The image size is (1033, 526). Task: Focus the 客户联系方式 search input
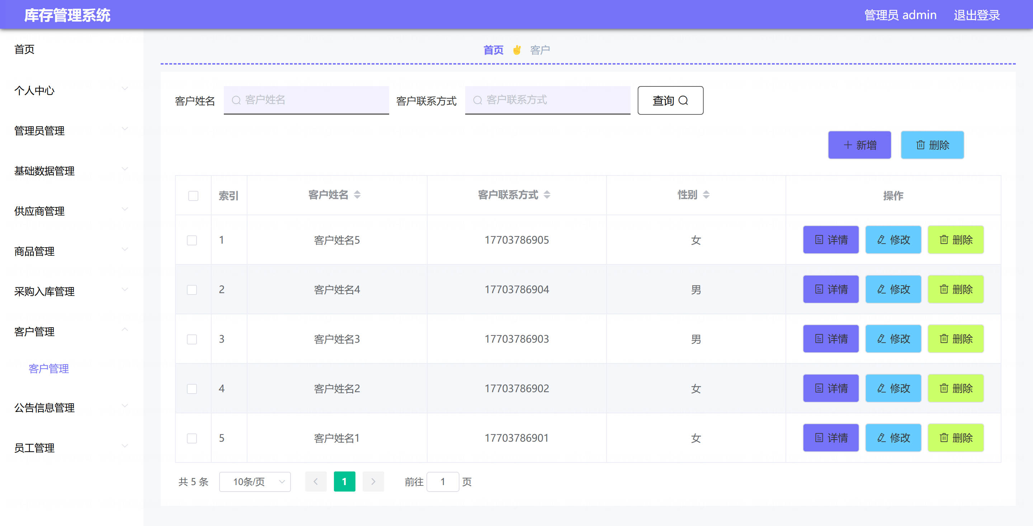tap(547, 100)
